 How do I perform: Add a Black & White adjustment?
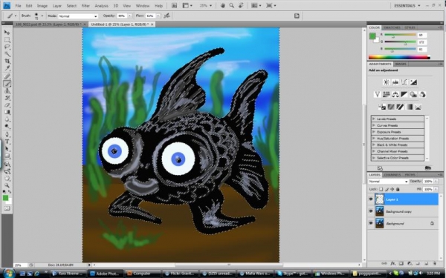(404, 94)
